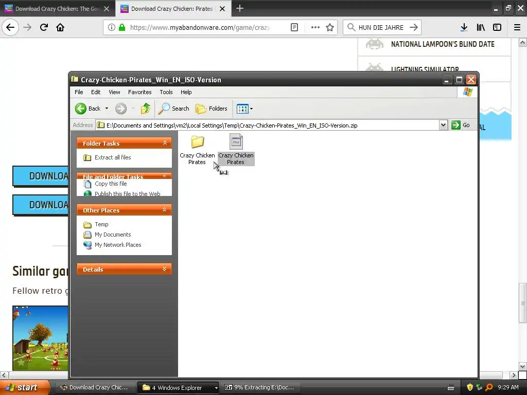Go back in Explorer with Back button

87,109
